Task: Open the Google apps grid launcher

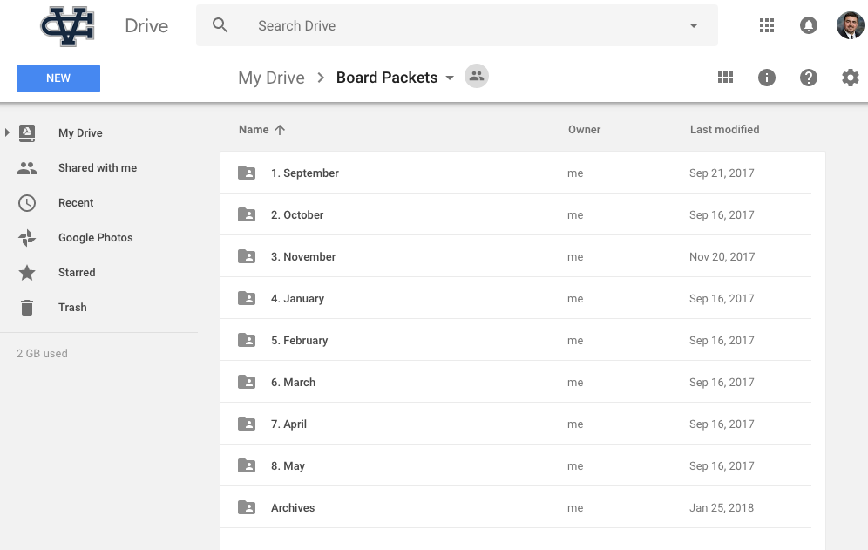Action: 767,25
